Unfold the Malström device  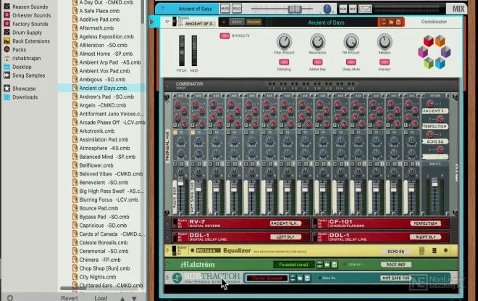(167, 264)
